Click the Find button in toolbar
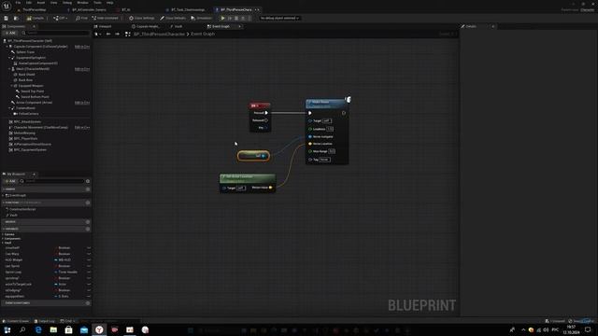Image resolution: width=598 pixels, height=336 pixels. [x=81, y=18]
